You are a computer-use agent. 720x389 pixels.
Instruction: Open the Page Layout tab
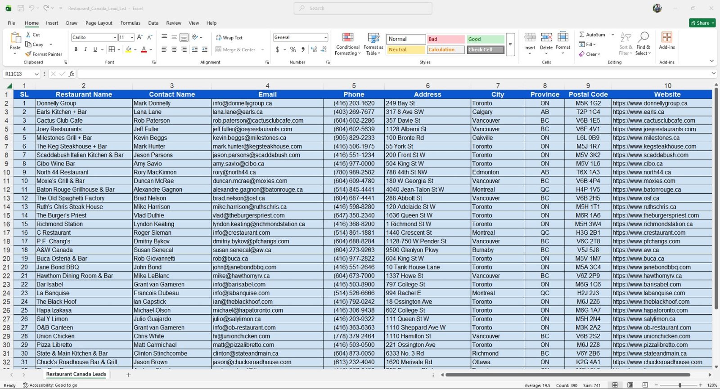point(99,23)
